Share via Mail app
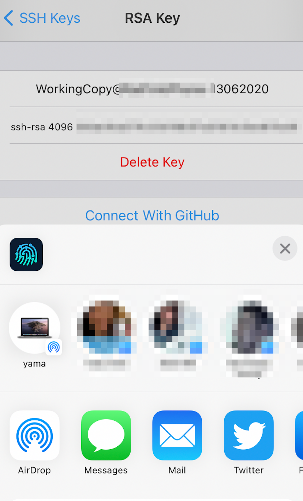Screen dimensions: 303x501 pyautogui.click(x=177, y=443)
